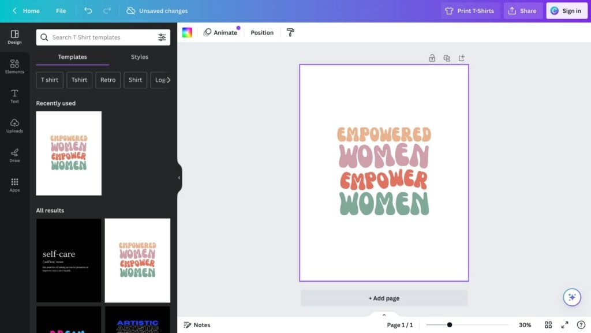
Task: Switch to the Styles tab
Action: click(139, 57)
